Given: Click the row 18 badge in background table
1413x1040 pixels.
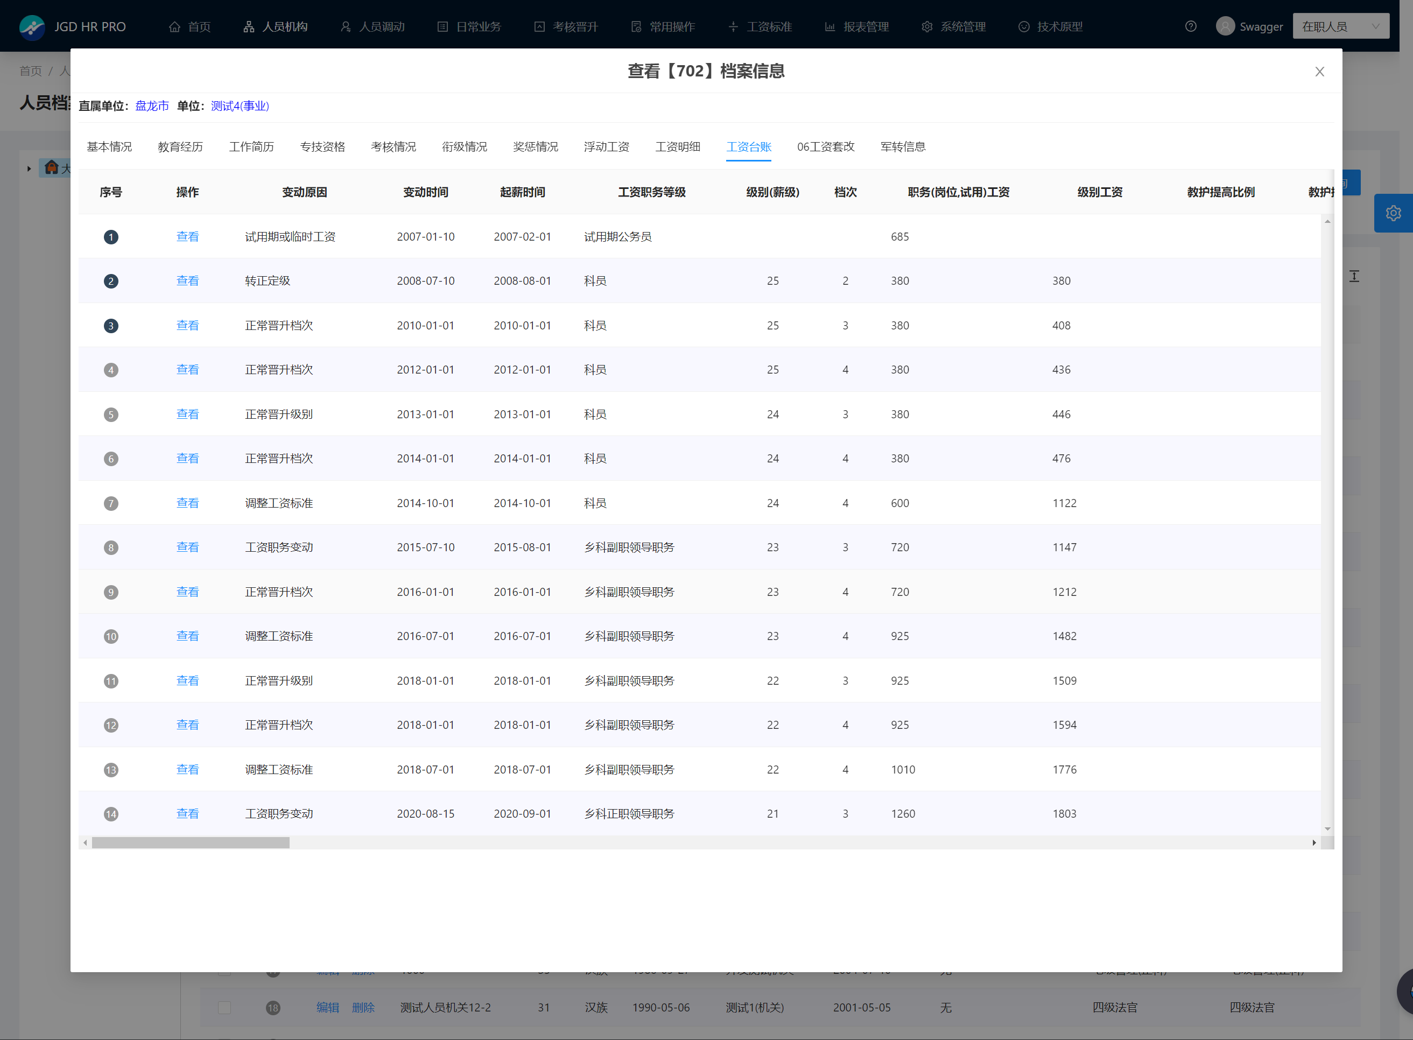Looking at the screenshot, I should pos(272,1008).
